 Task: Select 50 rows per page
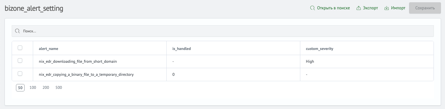[x=20, y=88]
